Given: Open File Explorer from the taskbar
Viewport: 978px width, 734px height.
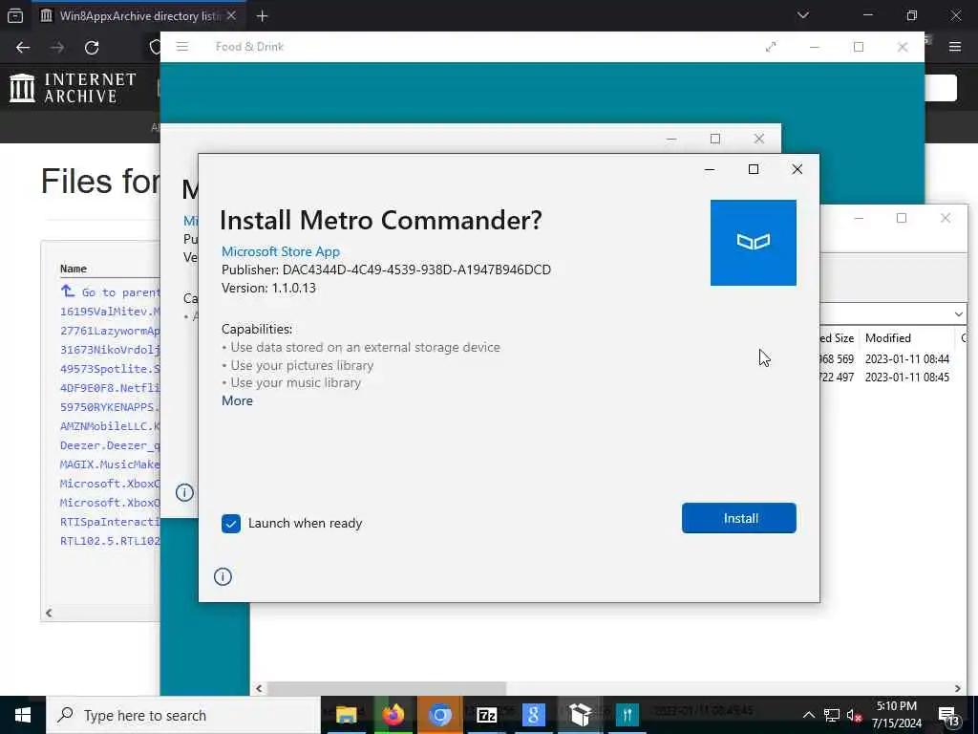Looking at the screenshot, I should click(x=347, y=715).
